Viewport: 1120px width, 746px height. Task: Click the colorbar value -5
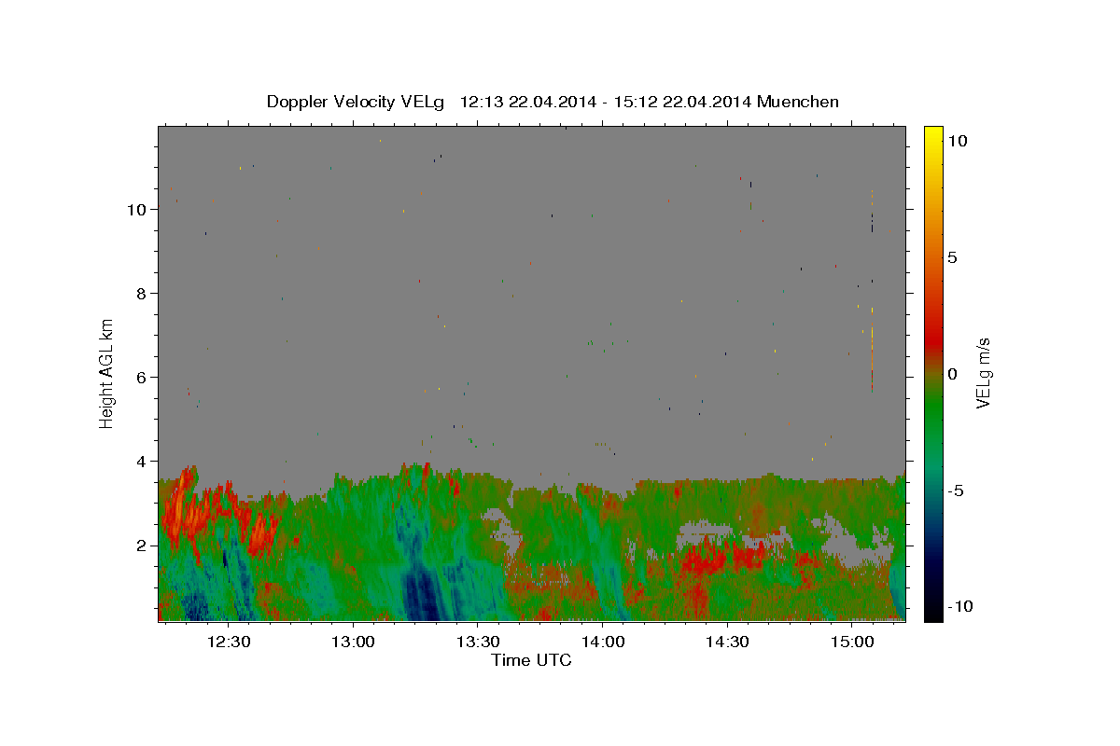[958, 490]
